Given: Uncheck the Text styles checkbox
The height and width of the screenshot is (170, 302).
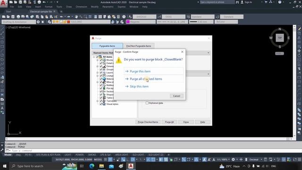Looking at the screenshot, I should click(x=101, y=101).
